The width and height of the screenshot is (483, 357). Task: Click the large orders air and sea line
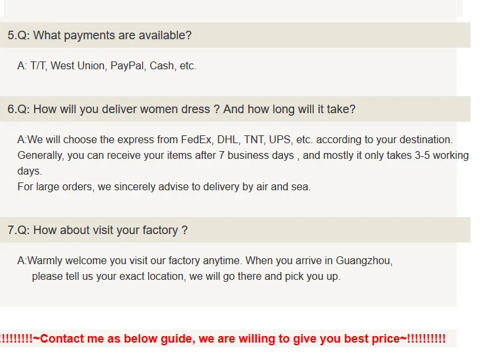click(x=164, y=186)
